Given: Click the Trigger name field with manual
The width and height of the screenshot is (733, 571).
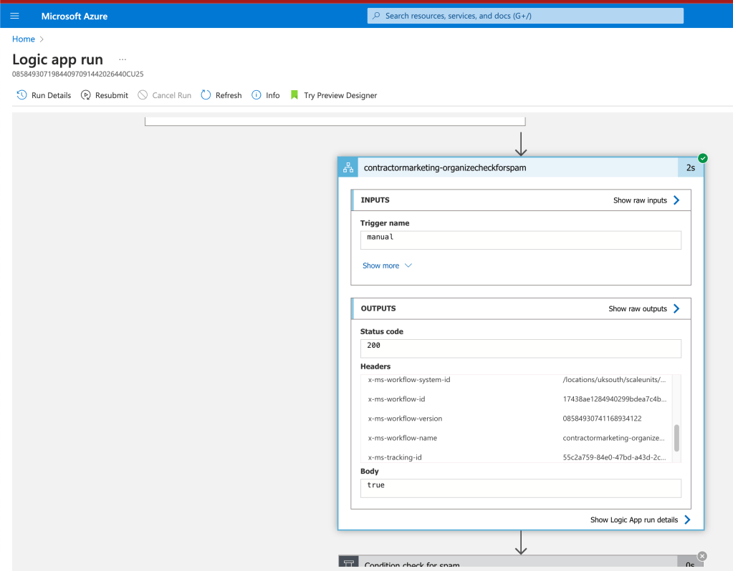Looking at the screenshot, I should [521, 240].
